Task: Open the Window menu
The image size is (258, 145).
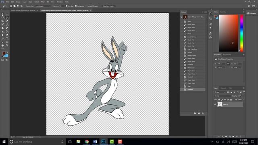Action: [x=60, y=2]
